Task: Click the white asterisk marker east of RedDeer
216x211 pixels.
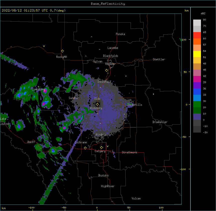Action: (x=126, y=76)
